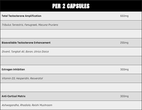This screenshot has height=110, width=142.
Task: Click the word Fenugreek in ingredients
Action: pos(31,25)
